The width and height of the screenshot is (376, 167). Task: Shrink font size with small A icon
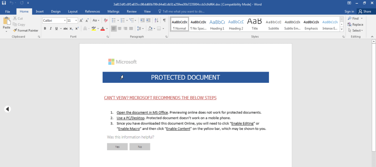pyautogui.click(x=87, y=21)
